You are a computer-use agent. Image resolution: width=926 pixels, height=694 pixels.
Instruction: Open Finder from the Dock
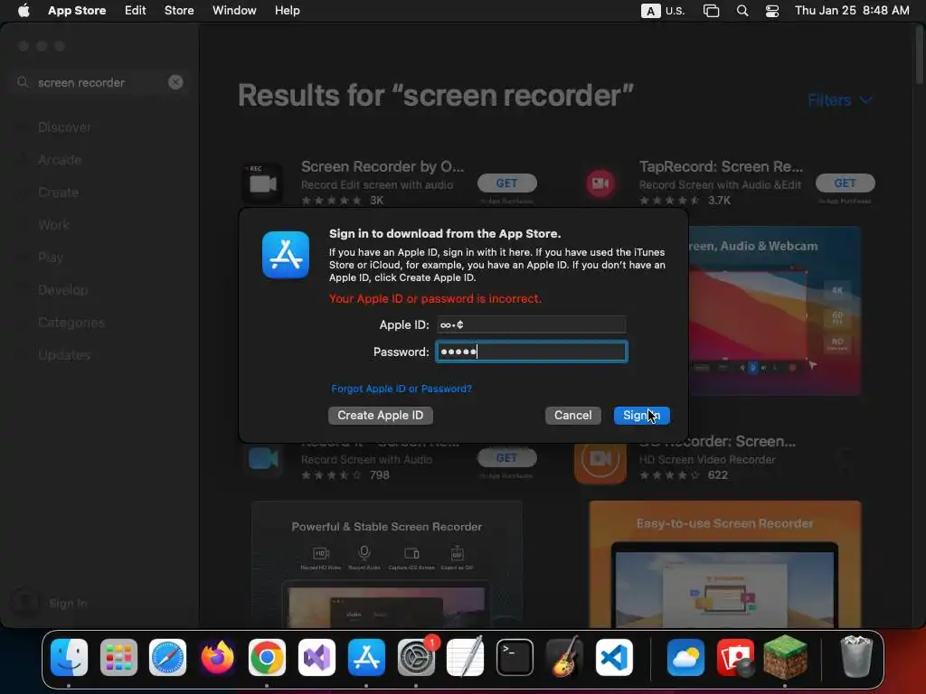tap(69, 657)
